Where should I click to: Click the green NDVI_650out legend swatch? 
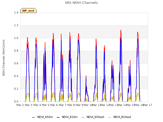[x=83, y=117]
